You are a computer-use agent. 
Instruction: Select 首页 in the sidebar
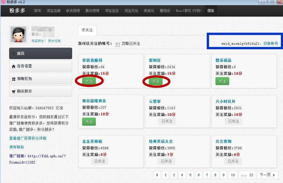[x=41, y=53]
